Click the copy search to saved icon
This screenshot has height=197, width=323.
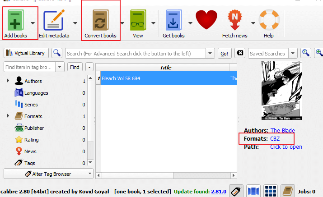point(305,53)
